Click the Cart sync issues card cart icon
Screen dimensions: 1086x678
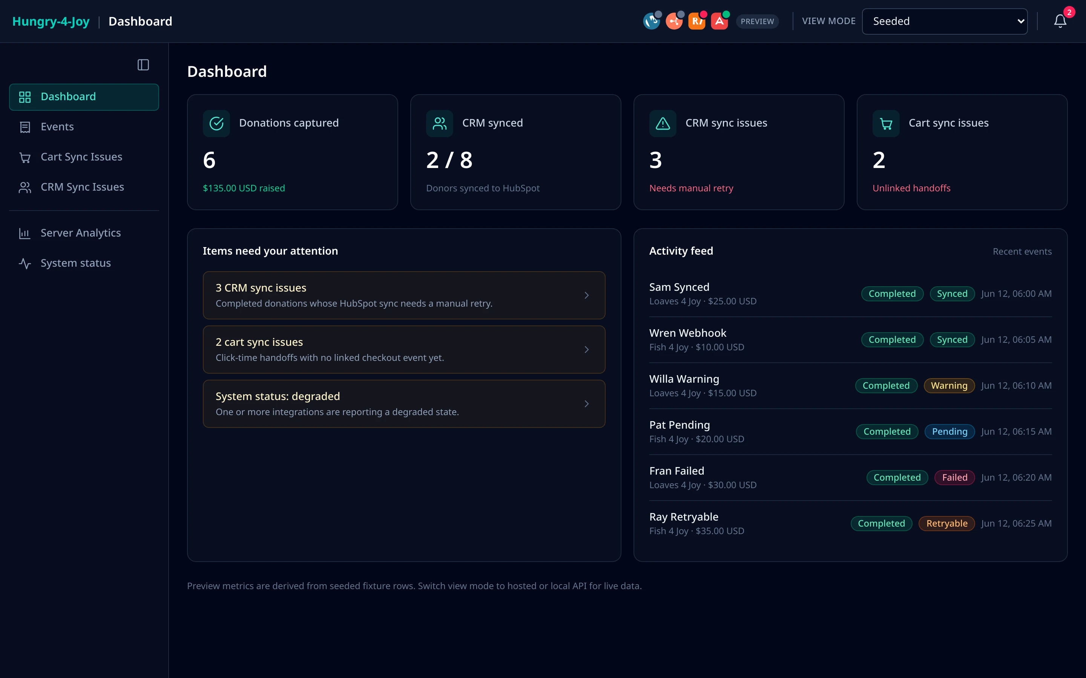coord(886,123)
